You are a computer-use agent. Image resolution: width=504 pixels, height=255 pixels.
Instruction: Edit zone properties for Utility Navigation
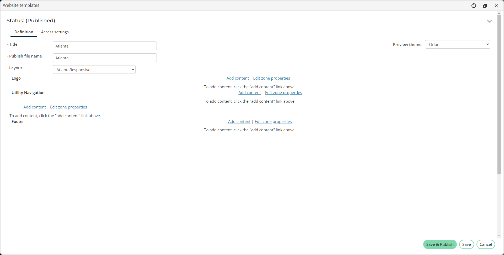283,93
